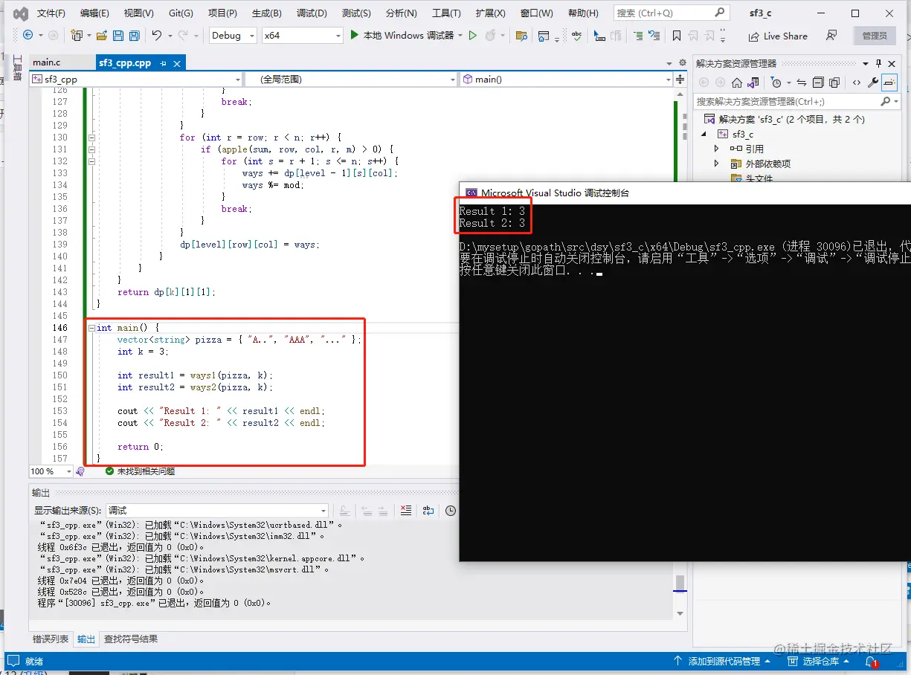Viewport: 911px width, 675px height.
Task: Switch to the 错误列表 error list tab
Action: click(51, 639)
